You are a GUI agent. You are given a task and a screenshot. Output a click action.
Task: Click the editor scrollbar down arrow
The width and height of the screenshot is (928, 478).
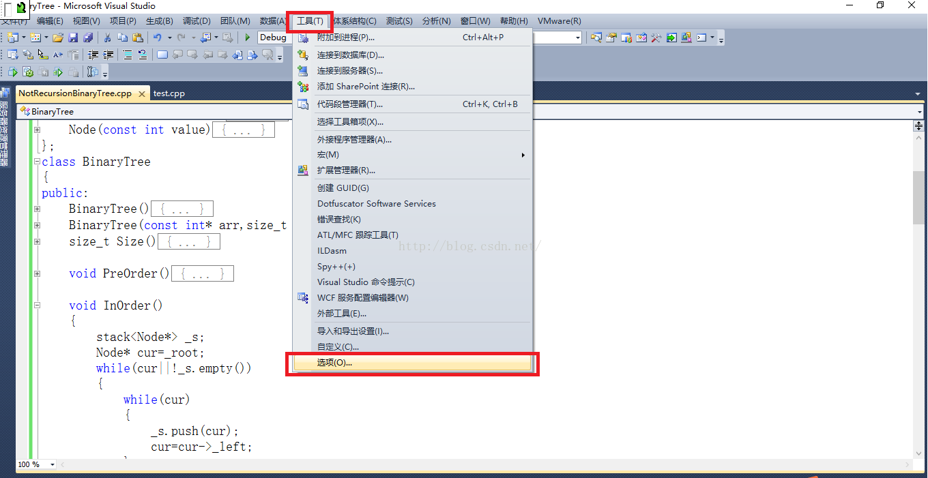(x=918, y=452)
